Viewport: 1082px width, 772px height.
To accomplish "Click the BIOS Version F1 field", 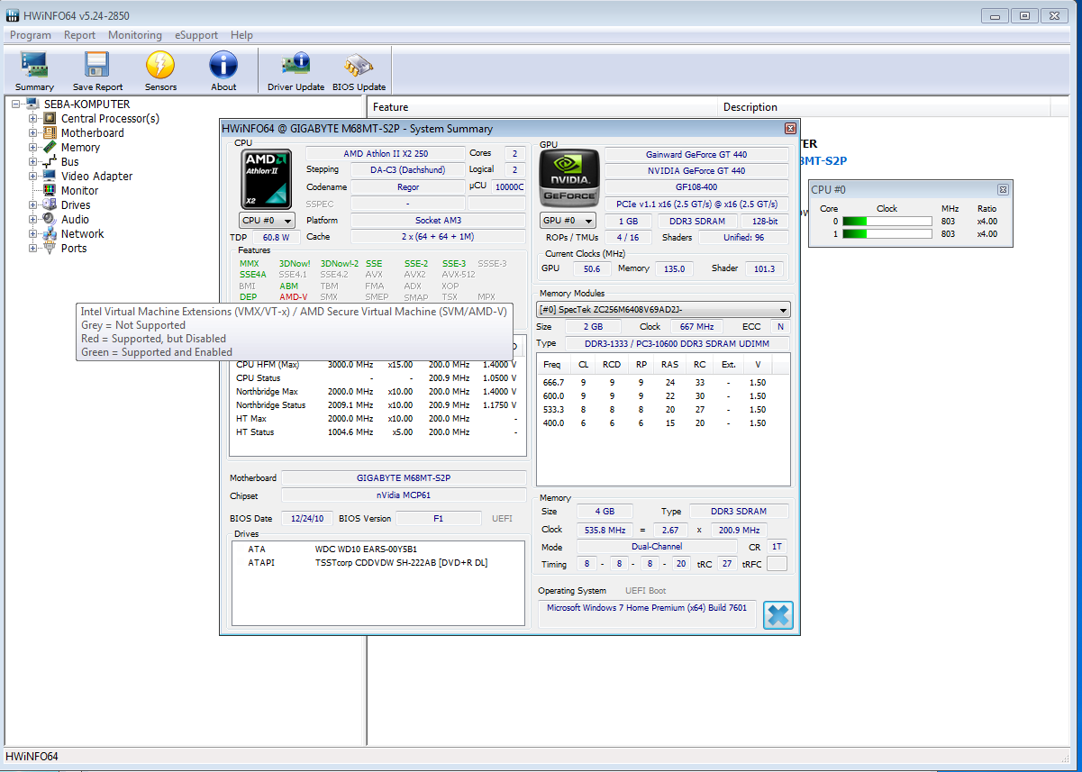I will (439, 518).
